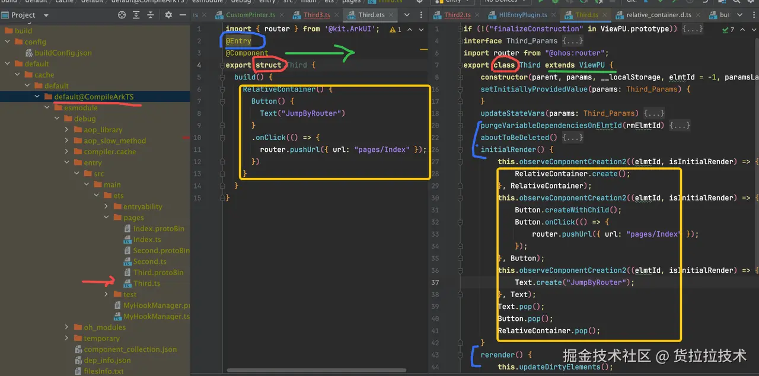Click the Expand All icon in Project panel
This screenshot has height=376, width=759.
(138, 15)
